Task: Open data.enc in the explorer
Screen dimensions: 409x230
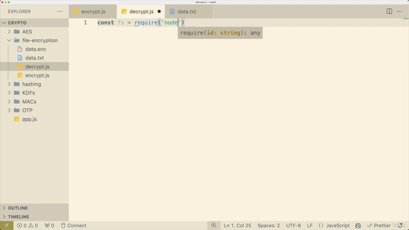Action: point(34,49)
